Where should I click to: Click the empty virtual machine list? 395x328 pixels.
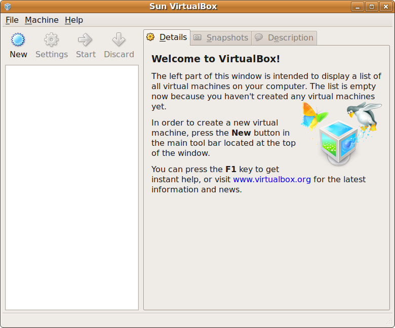pos(72,187)
